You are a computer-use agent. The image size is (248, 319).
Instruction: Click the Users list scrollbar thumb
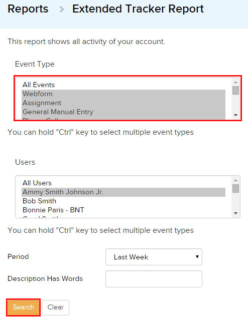pyautogui.click(x=236, y=188)
